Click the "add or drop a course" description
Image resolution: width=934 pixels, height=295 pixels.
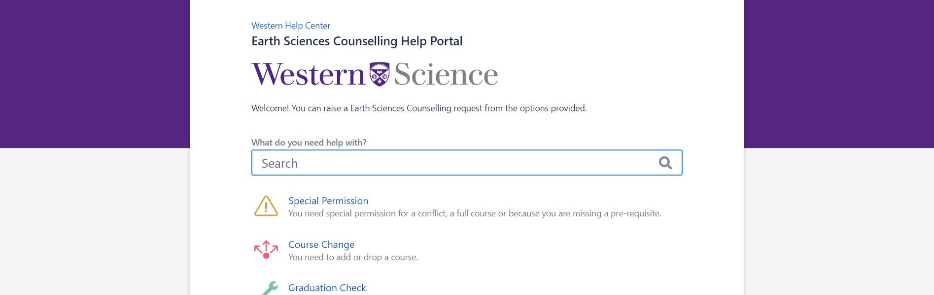[x=353, y=257]
